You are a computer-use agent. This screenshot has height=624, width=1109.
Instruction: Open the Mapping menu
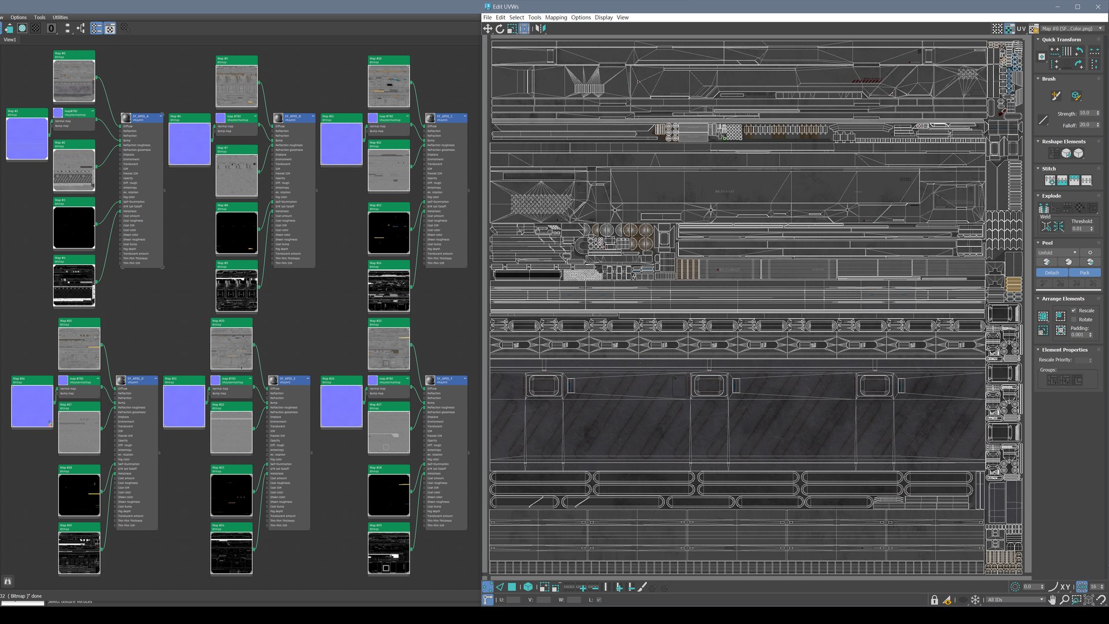556,17
